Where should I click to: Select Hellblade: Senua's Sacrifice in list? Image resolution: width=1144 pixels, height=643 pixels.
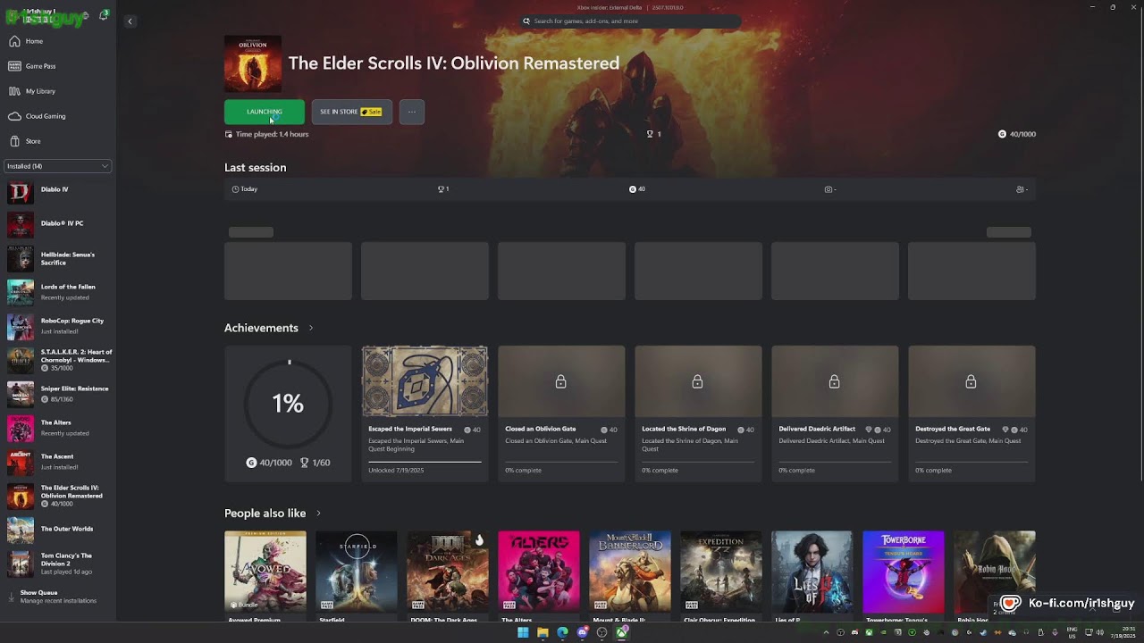tap(58, 258)
